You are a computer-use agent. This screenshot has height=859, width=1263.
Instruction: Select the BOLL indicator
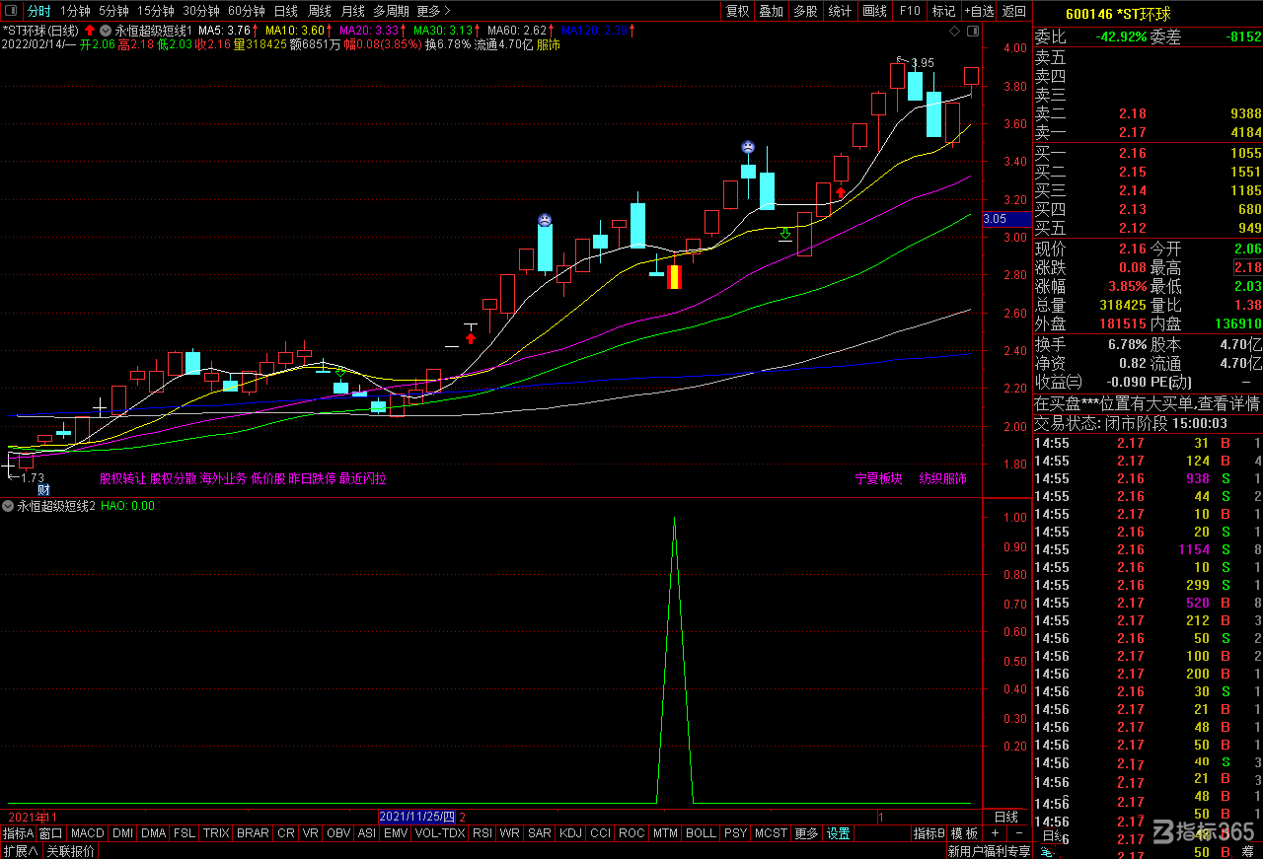coord(701,833)
